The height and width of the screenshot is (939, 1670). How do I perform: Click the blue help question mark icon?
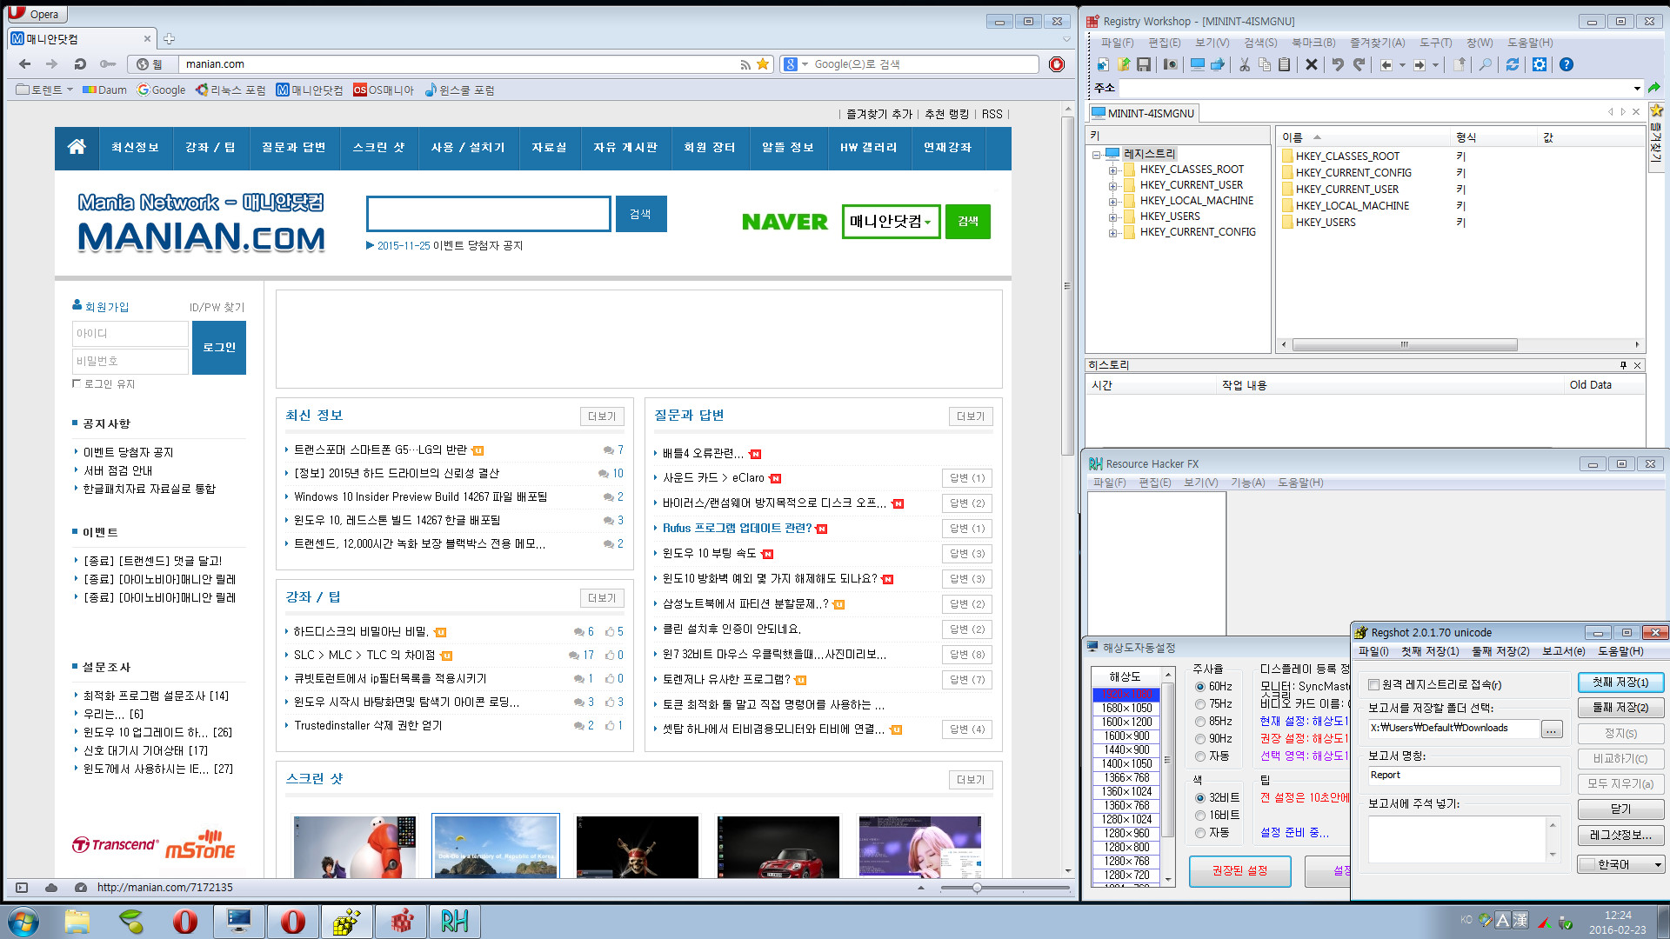[x=1566, y=64]
